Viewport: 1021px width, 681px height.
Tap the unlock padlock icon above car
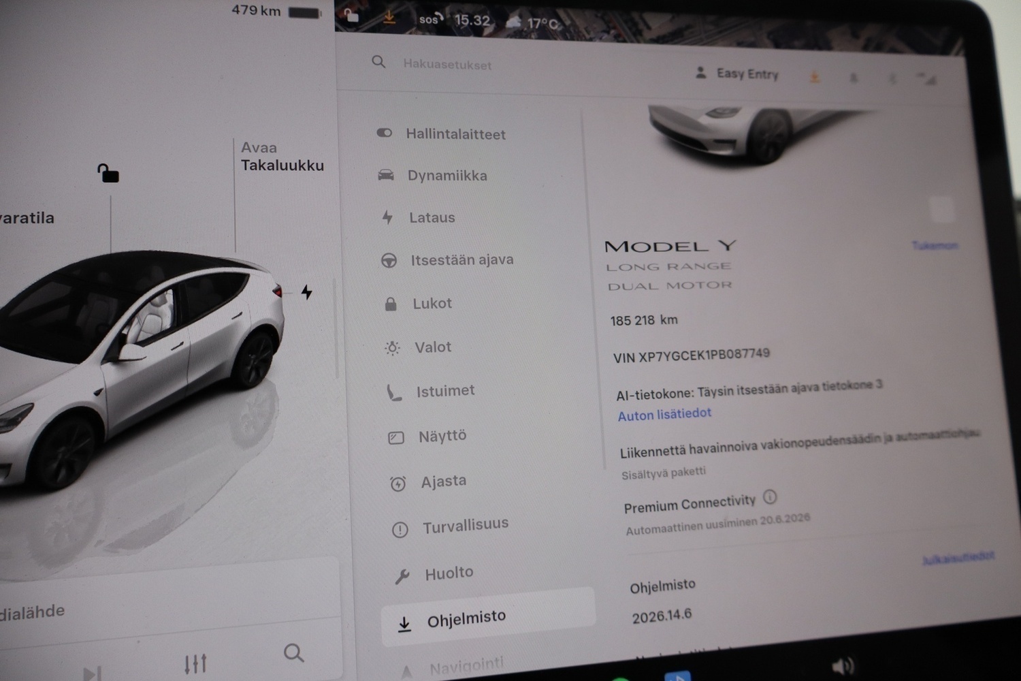[x=108, y=173]
